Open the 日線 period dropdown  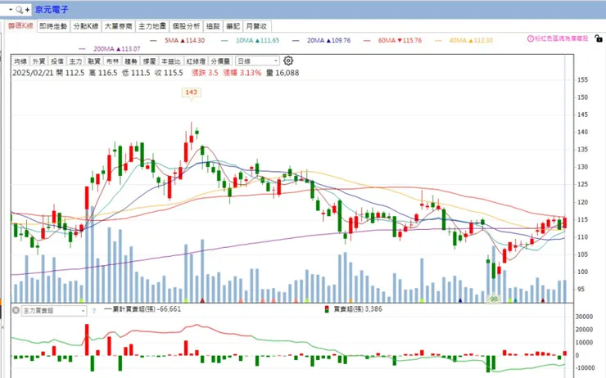point(257,61)
